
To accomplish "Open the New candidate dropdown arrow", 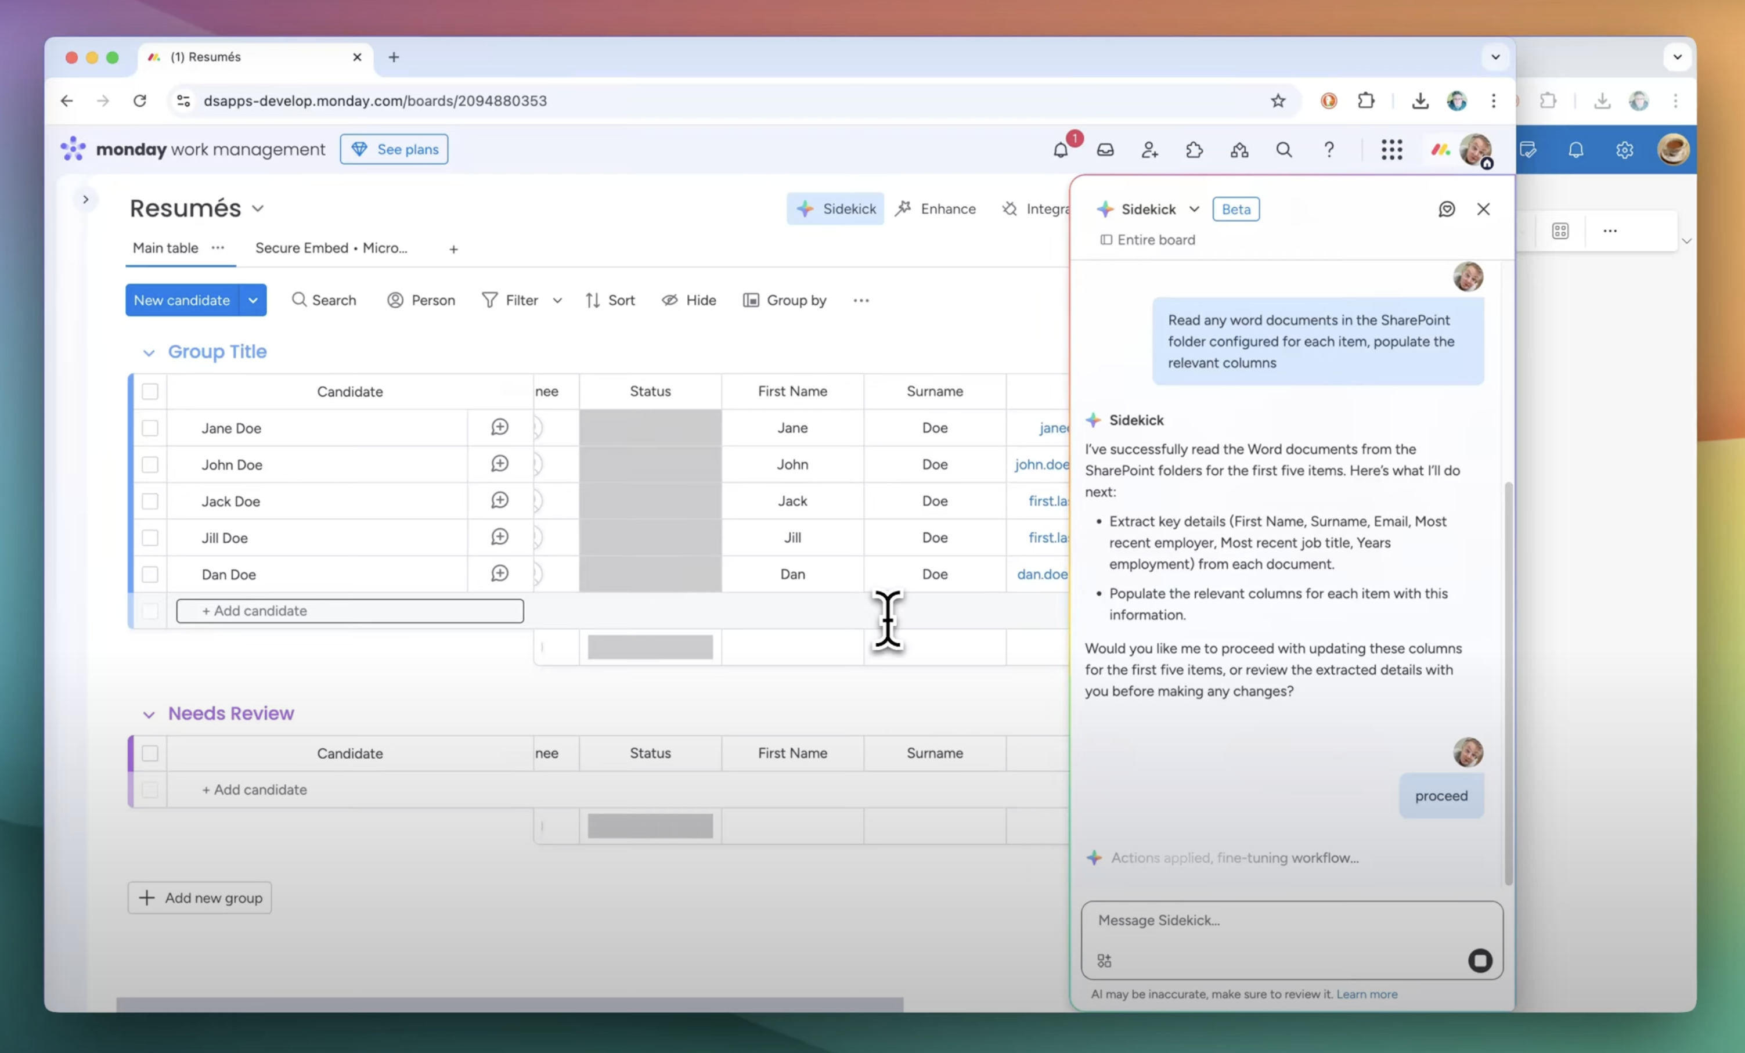I will tap(253, 300).
